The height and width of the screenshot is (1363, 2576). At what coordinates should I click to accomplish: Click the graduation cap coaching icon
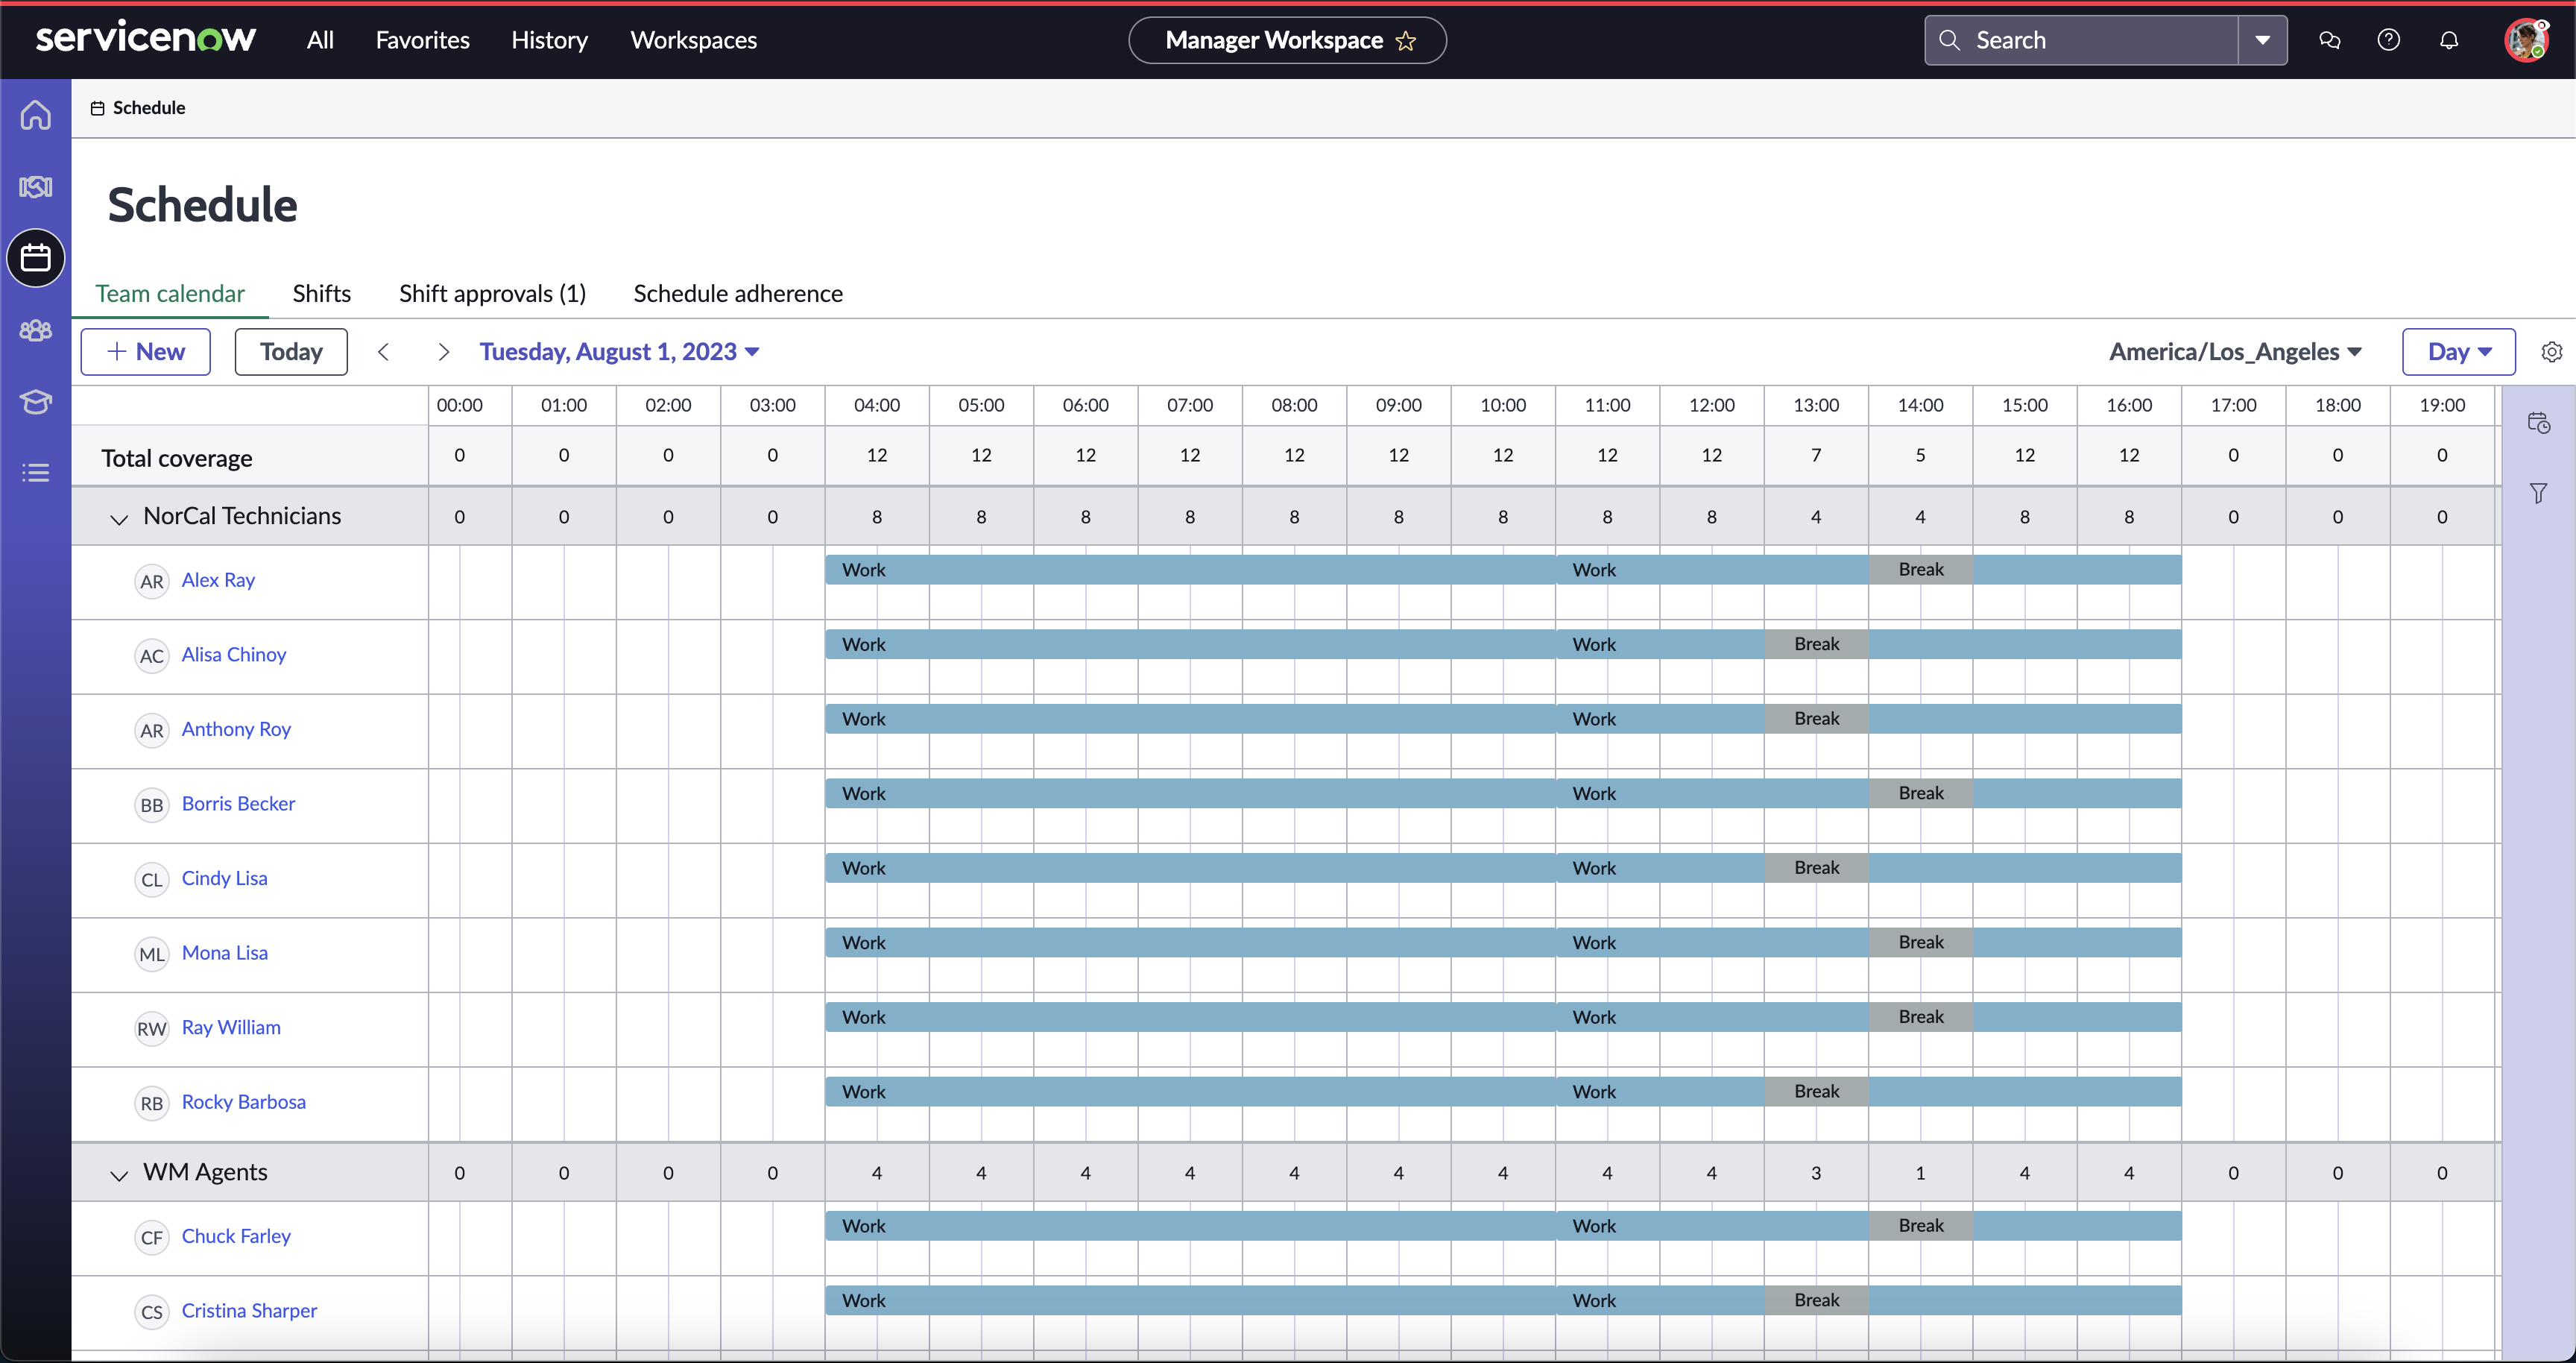coord(36,402)
